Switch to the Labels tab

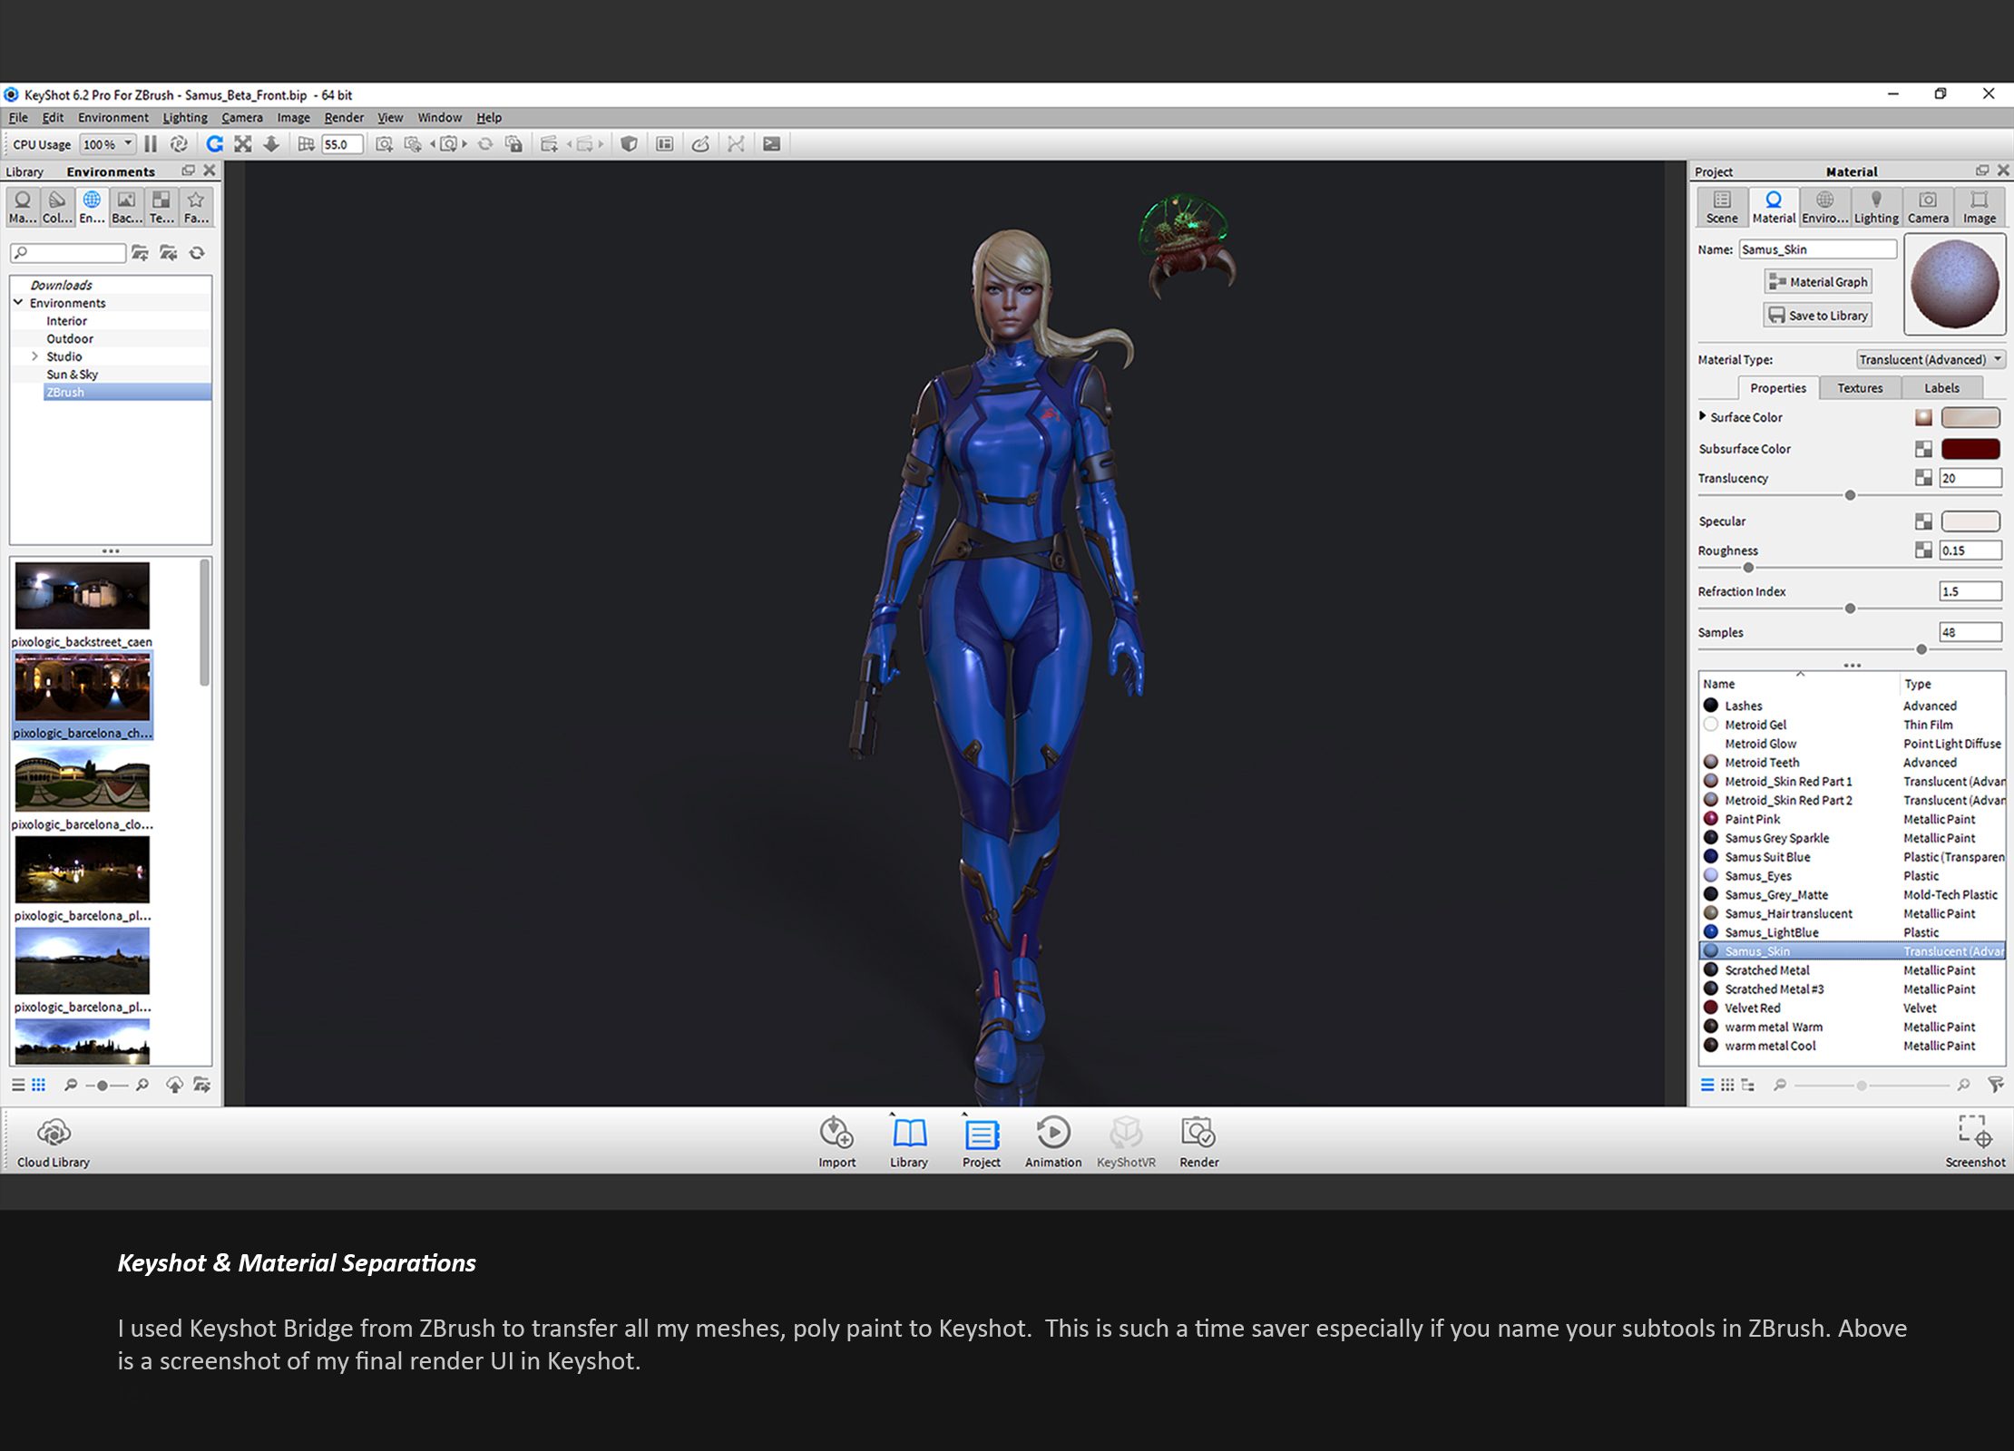point(1941,388)
